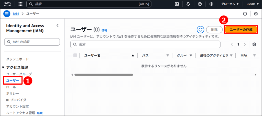Viewport: 262px width, 116px height.
Task: Select all users checkbox
Action: click(x=75, y=55)
